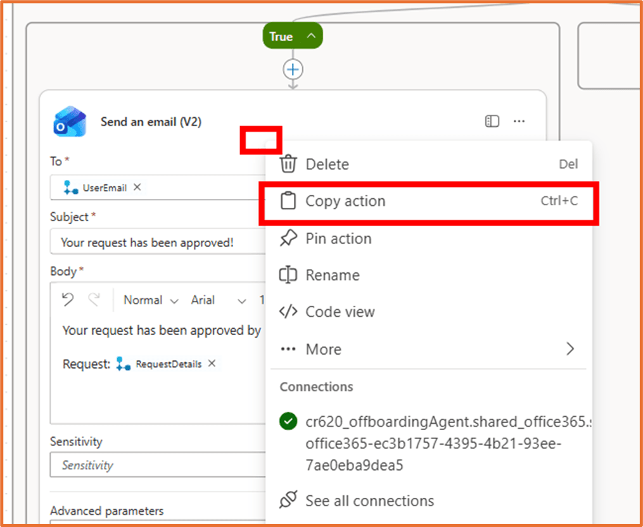The image size is (643, 527).
Task: Remove the RequestDetails token from the body
Action: tap(212, 364)
